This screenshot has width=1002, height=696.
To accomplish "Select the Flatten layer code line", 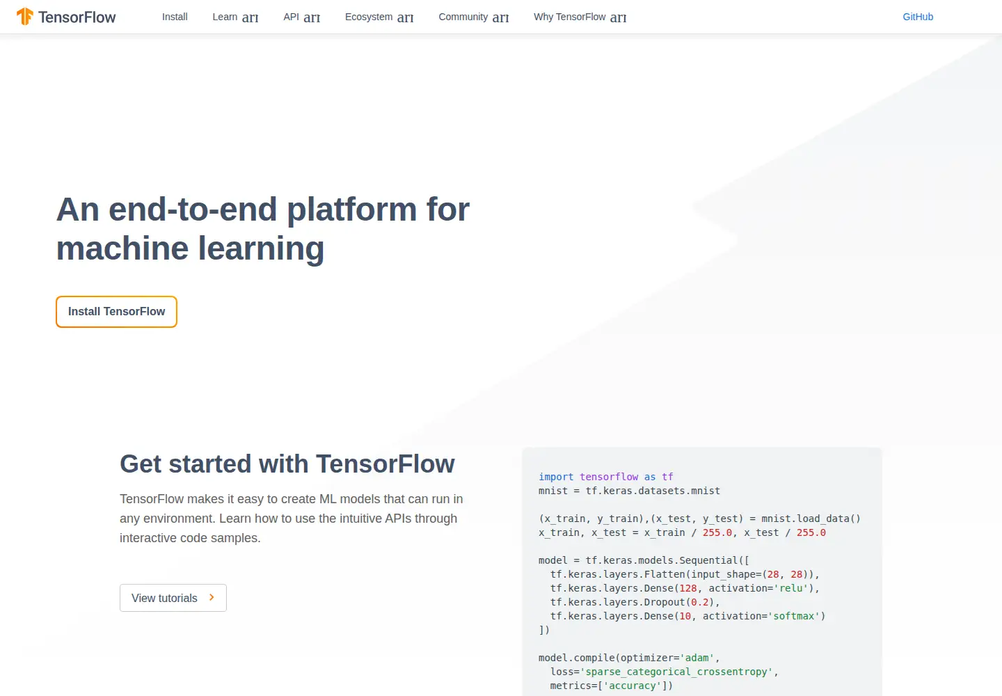I will click(685, 574).
